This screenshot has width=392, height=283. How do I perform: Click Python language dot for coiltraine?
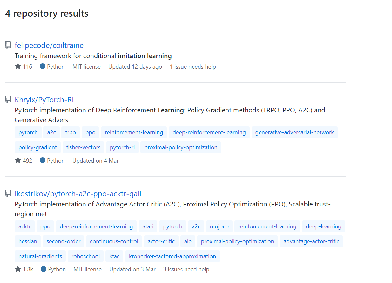(x=43, y=66)
